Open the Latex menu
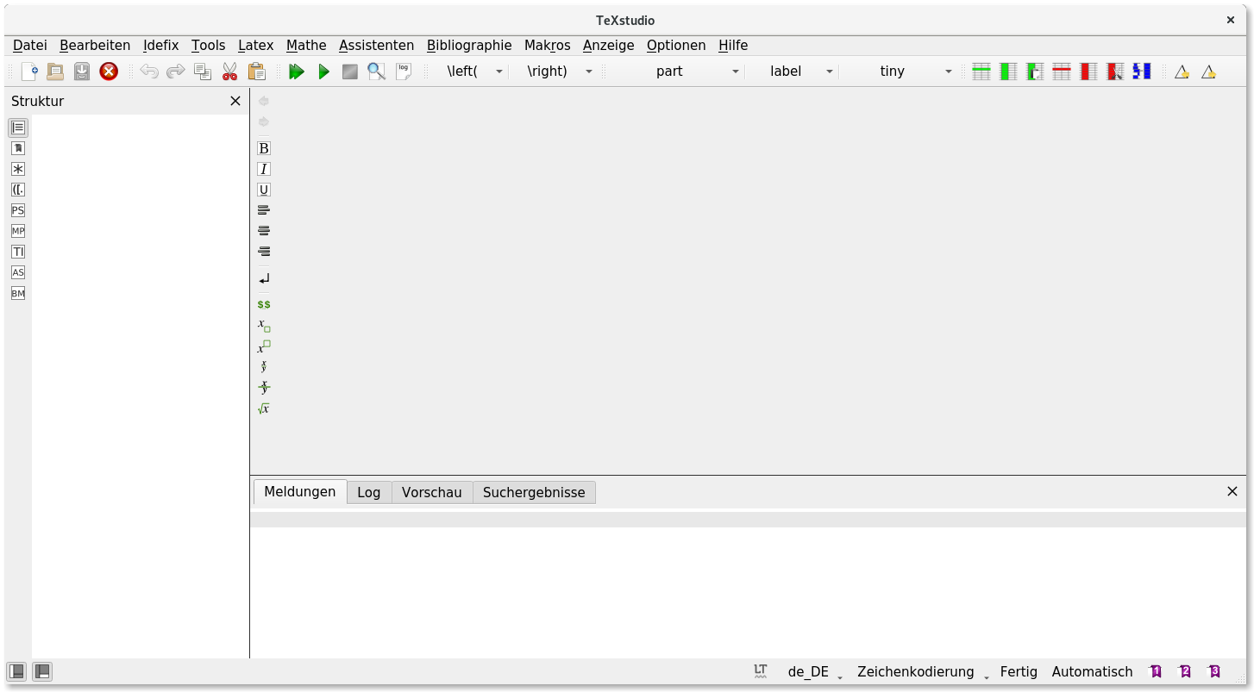Screen dimensions: 1254x692 coord(256,46)
